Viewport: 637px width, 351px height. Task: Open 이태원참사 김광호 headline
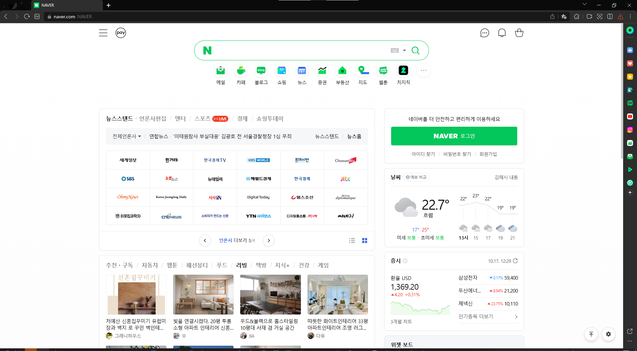pos(232,136)
